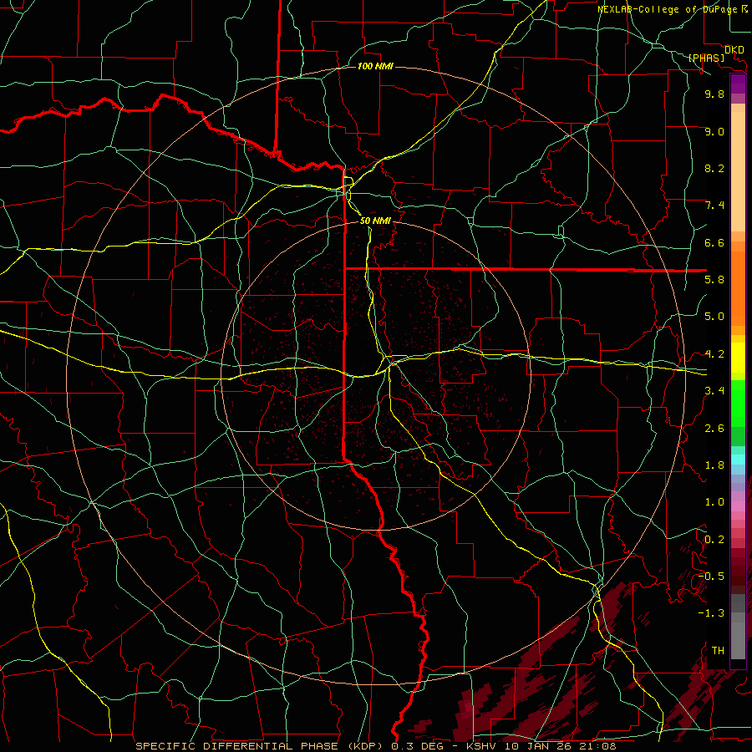This screenshot has width=752, height=752.
Task: Click the cyan segment of the colorbar
Action: tap(738, 460)
